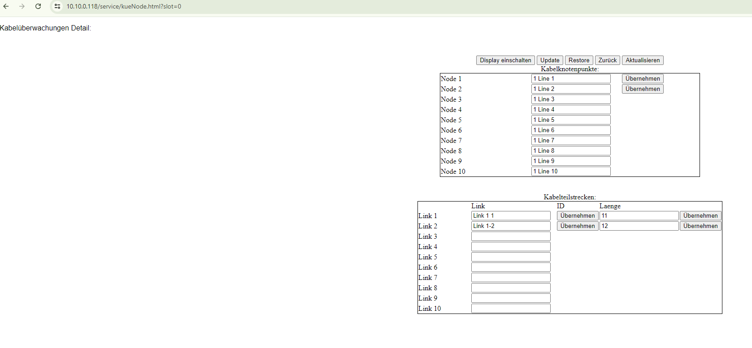Click the address bar URL
This screenshot has height=348, width=752.
[x=124, y=6]
